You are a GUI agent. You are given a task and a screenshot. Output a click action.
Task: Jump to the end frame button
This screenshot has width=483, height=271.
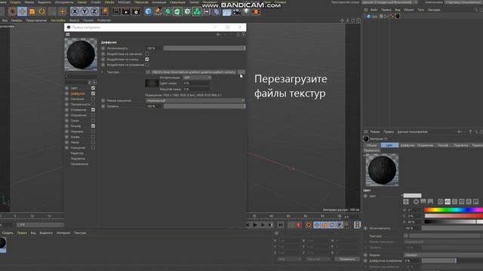[x=280, y=225]
